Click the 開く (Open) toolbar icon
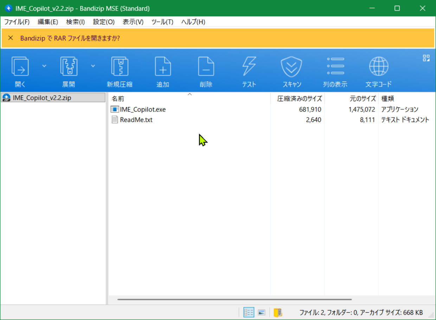The image size is (436, 320). [x=20, y=67]
